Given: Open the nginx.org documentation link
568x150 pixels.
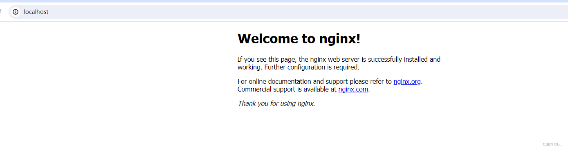Looking at the screenshot, I should tap(407, 81).
